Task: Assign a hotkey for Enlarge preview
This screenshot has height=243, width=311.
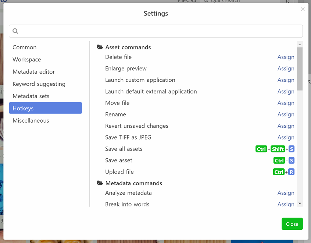Action: click(x=286, y=68)
